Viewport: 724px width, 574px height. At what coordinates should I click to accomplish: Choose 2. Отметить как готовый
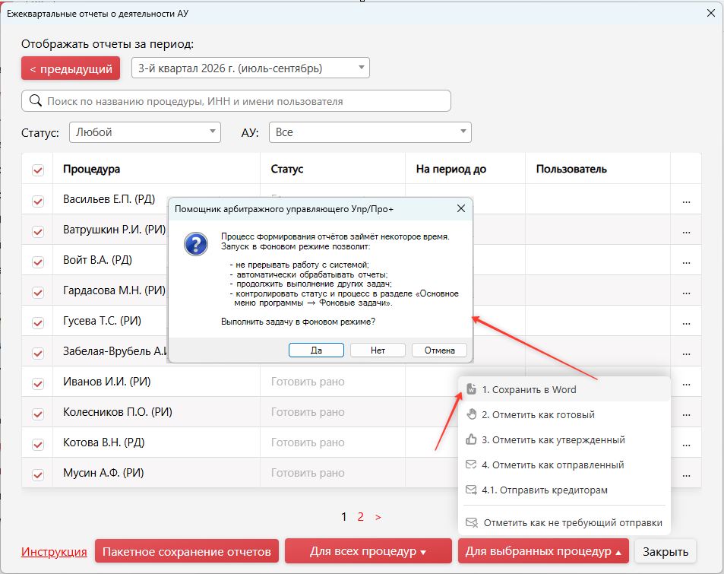coord(564,414)
